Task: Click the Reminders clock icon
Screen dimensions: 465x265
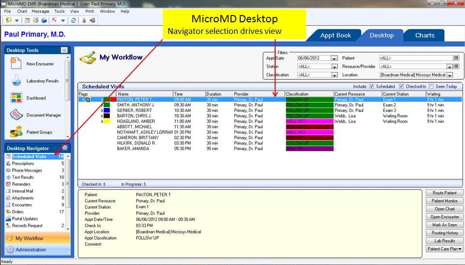Action: point(8,184)
